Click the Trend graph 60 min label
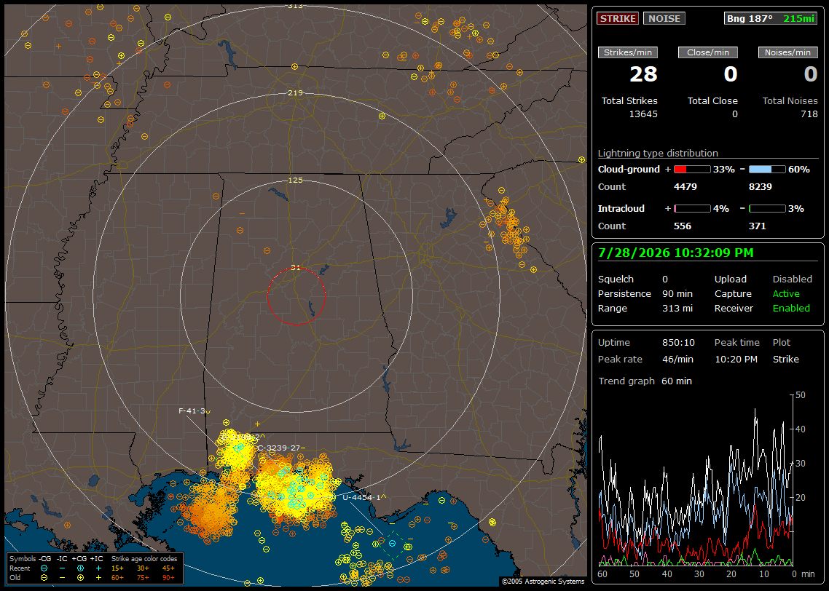Image resolution: width=829 pixels, height=591 pixels. (645, 381)
